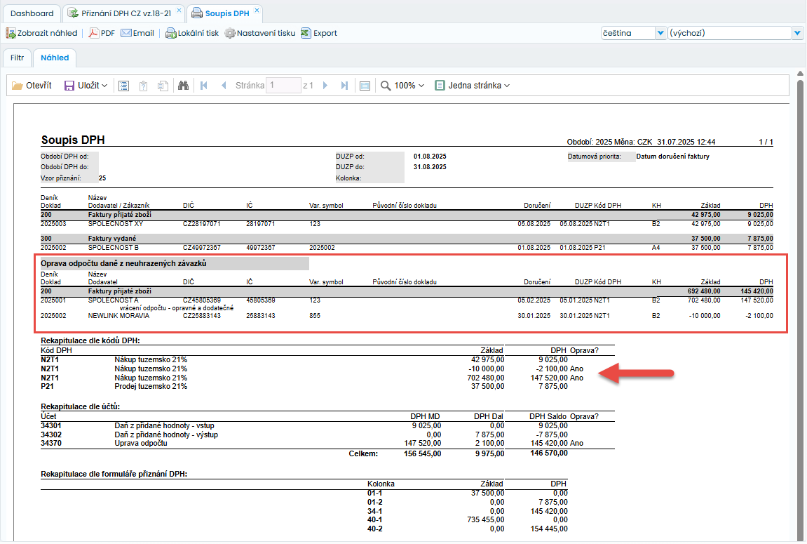Image resolution: width=807 pixels, height=544 pixels.
Task: Click the Zobrazit náhled icon
Action: pyautogui.click(x=11, y=34)
